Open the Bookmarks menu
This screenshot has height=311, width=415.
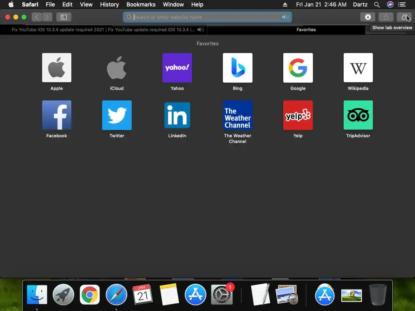(x=141, y=4)
